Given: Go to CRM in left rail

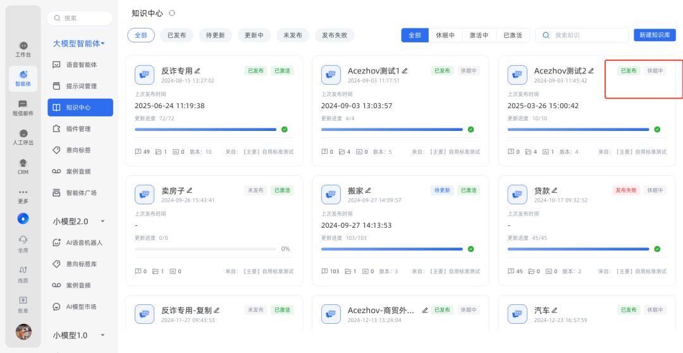Looking at the screenshot, I should point(23,166).
